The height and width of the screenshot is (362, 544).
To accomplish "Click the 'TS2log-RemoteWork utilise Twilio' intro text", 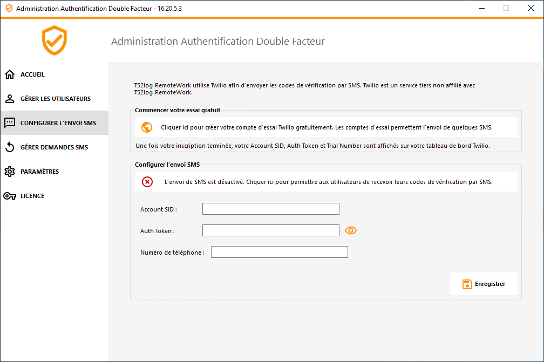I will coord(304,89).
